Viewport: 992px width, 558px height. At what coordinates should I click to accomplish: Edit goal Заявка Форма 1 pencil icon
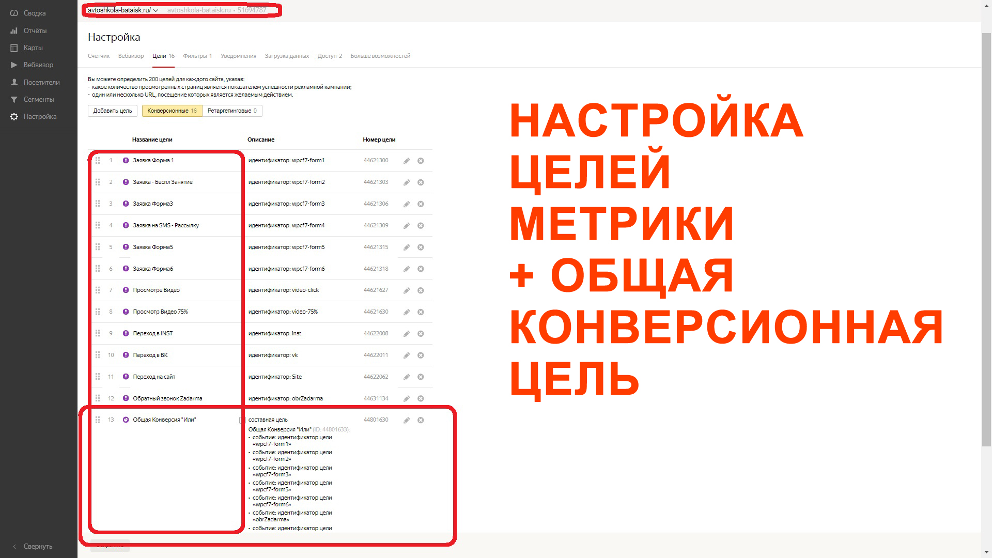[407, 161]
